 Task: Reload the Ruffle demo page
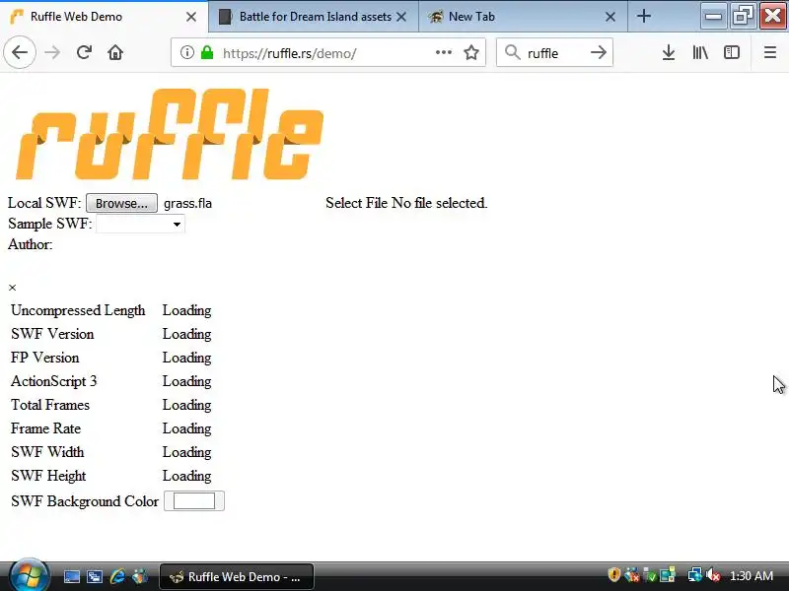pyautogui.click(x=84, y=52)
